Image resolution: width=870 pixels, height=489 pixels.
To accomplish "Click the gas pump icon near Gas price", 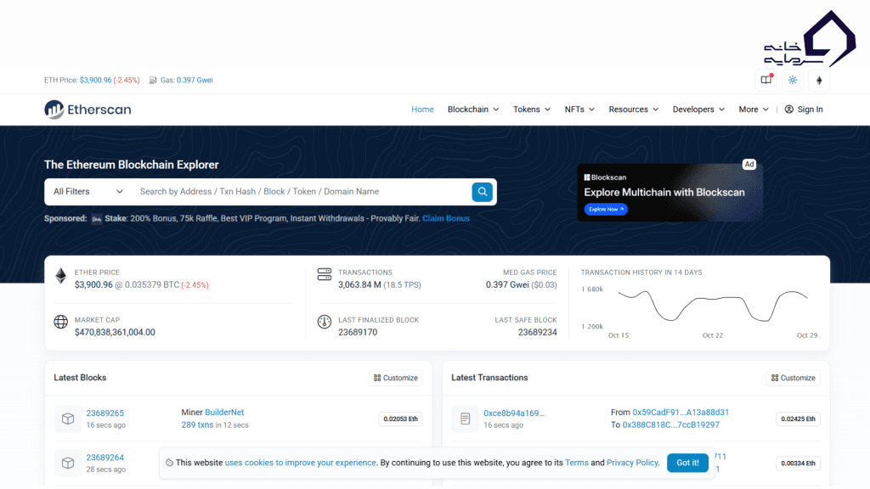I will click(151, 79).
